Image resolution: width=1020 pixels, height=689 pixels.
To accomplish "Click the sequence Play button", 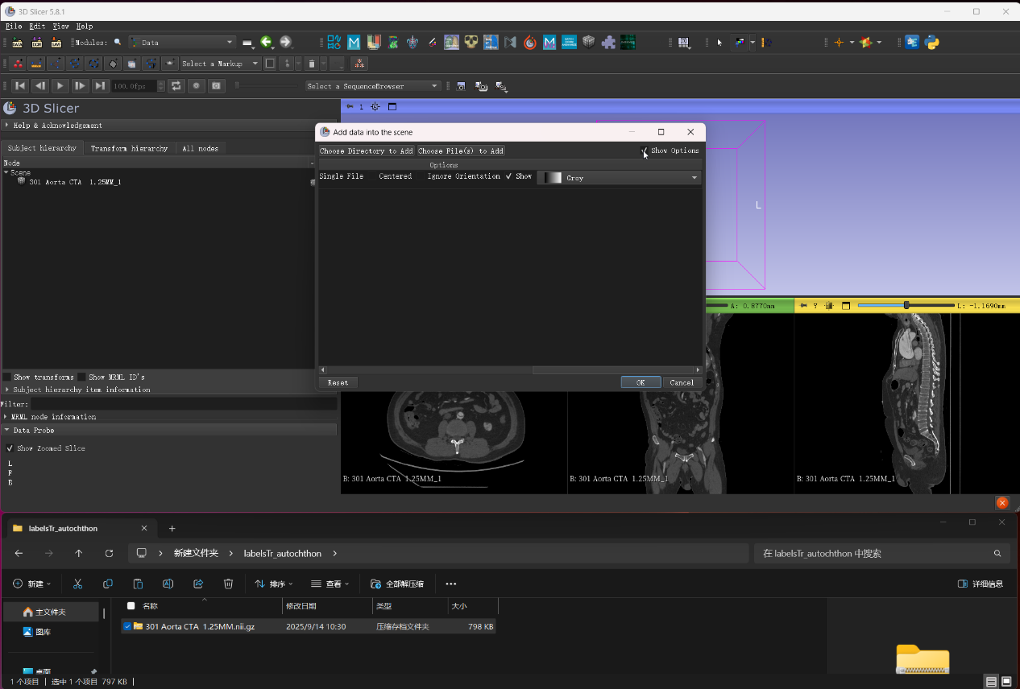I will click(x=60, y=85).
